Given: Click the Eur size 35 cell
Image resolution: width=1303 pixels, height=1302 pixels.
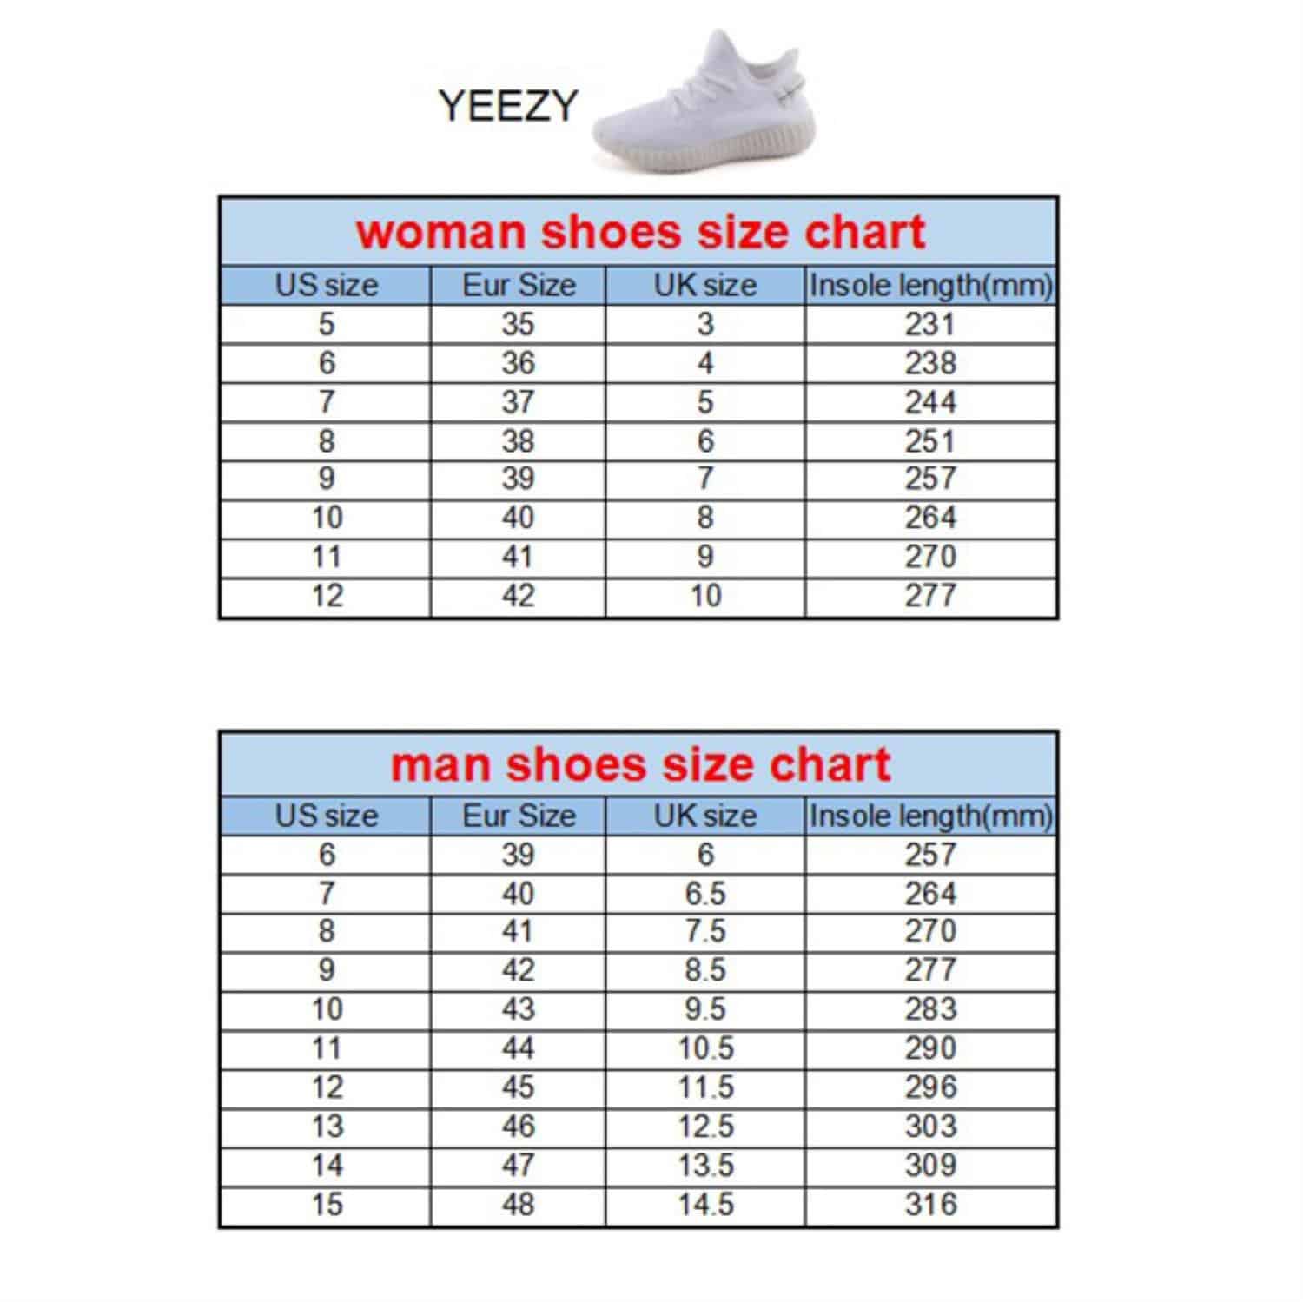Looking at the screenshot, I should tap(518, 324).
